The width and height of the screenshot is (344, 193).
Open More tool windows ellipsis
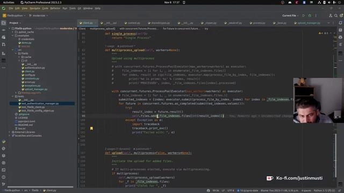click(x=4, y=68)
